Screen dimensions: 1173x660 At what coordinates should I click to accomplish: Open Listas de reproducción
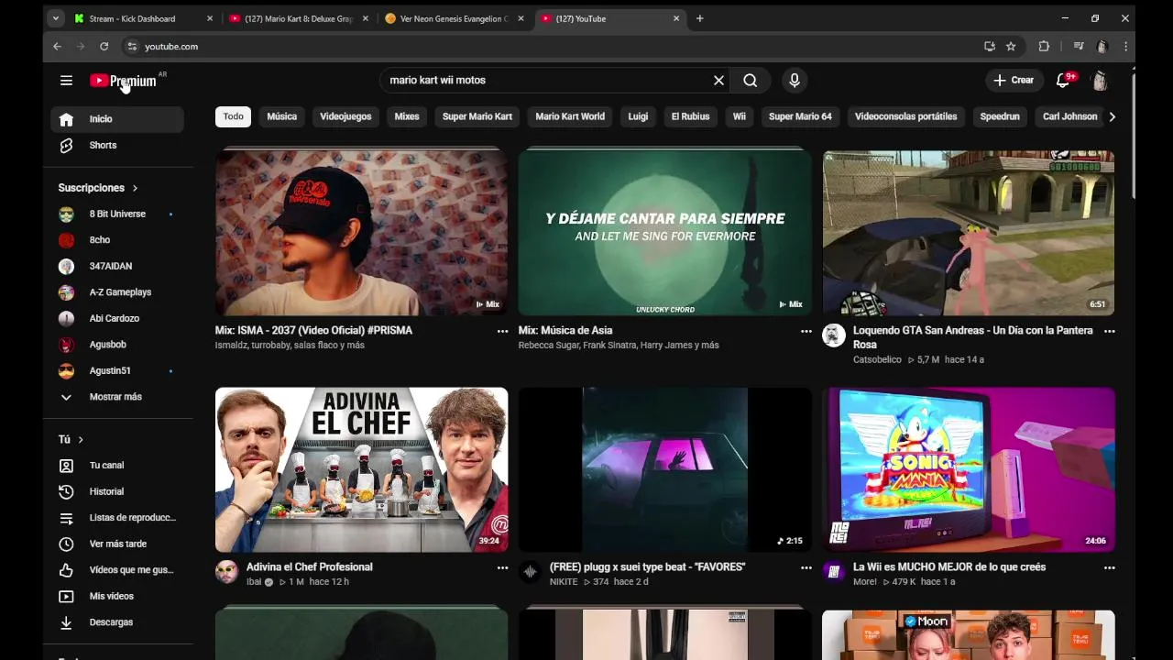[x=117, y=518]
